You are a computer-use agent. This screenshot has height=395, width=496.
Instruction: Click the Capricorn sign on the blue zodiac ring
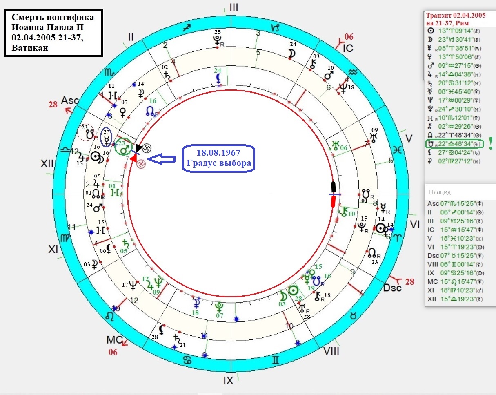click(276, 27)
